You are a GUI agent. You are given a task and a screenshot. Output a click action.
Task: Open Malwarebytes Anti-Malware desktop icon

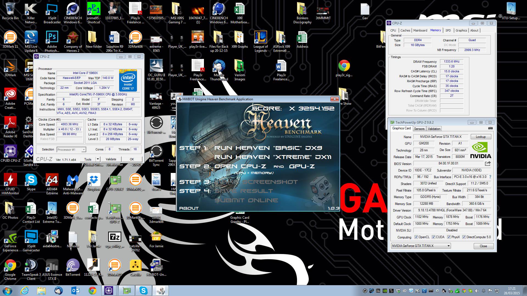[x=73, y=184]
